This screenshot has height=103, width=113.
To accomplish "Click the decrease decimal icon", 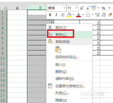I will 103,15.
